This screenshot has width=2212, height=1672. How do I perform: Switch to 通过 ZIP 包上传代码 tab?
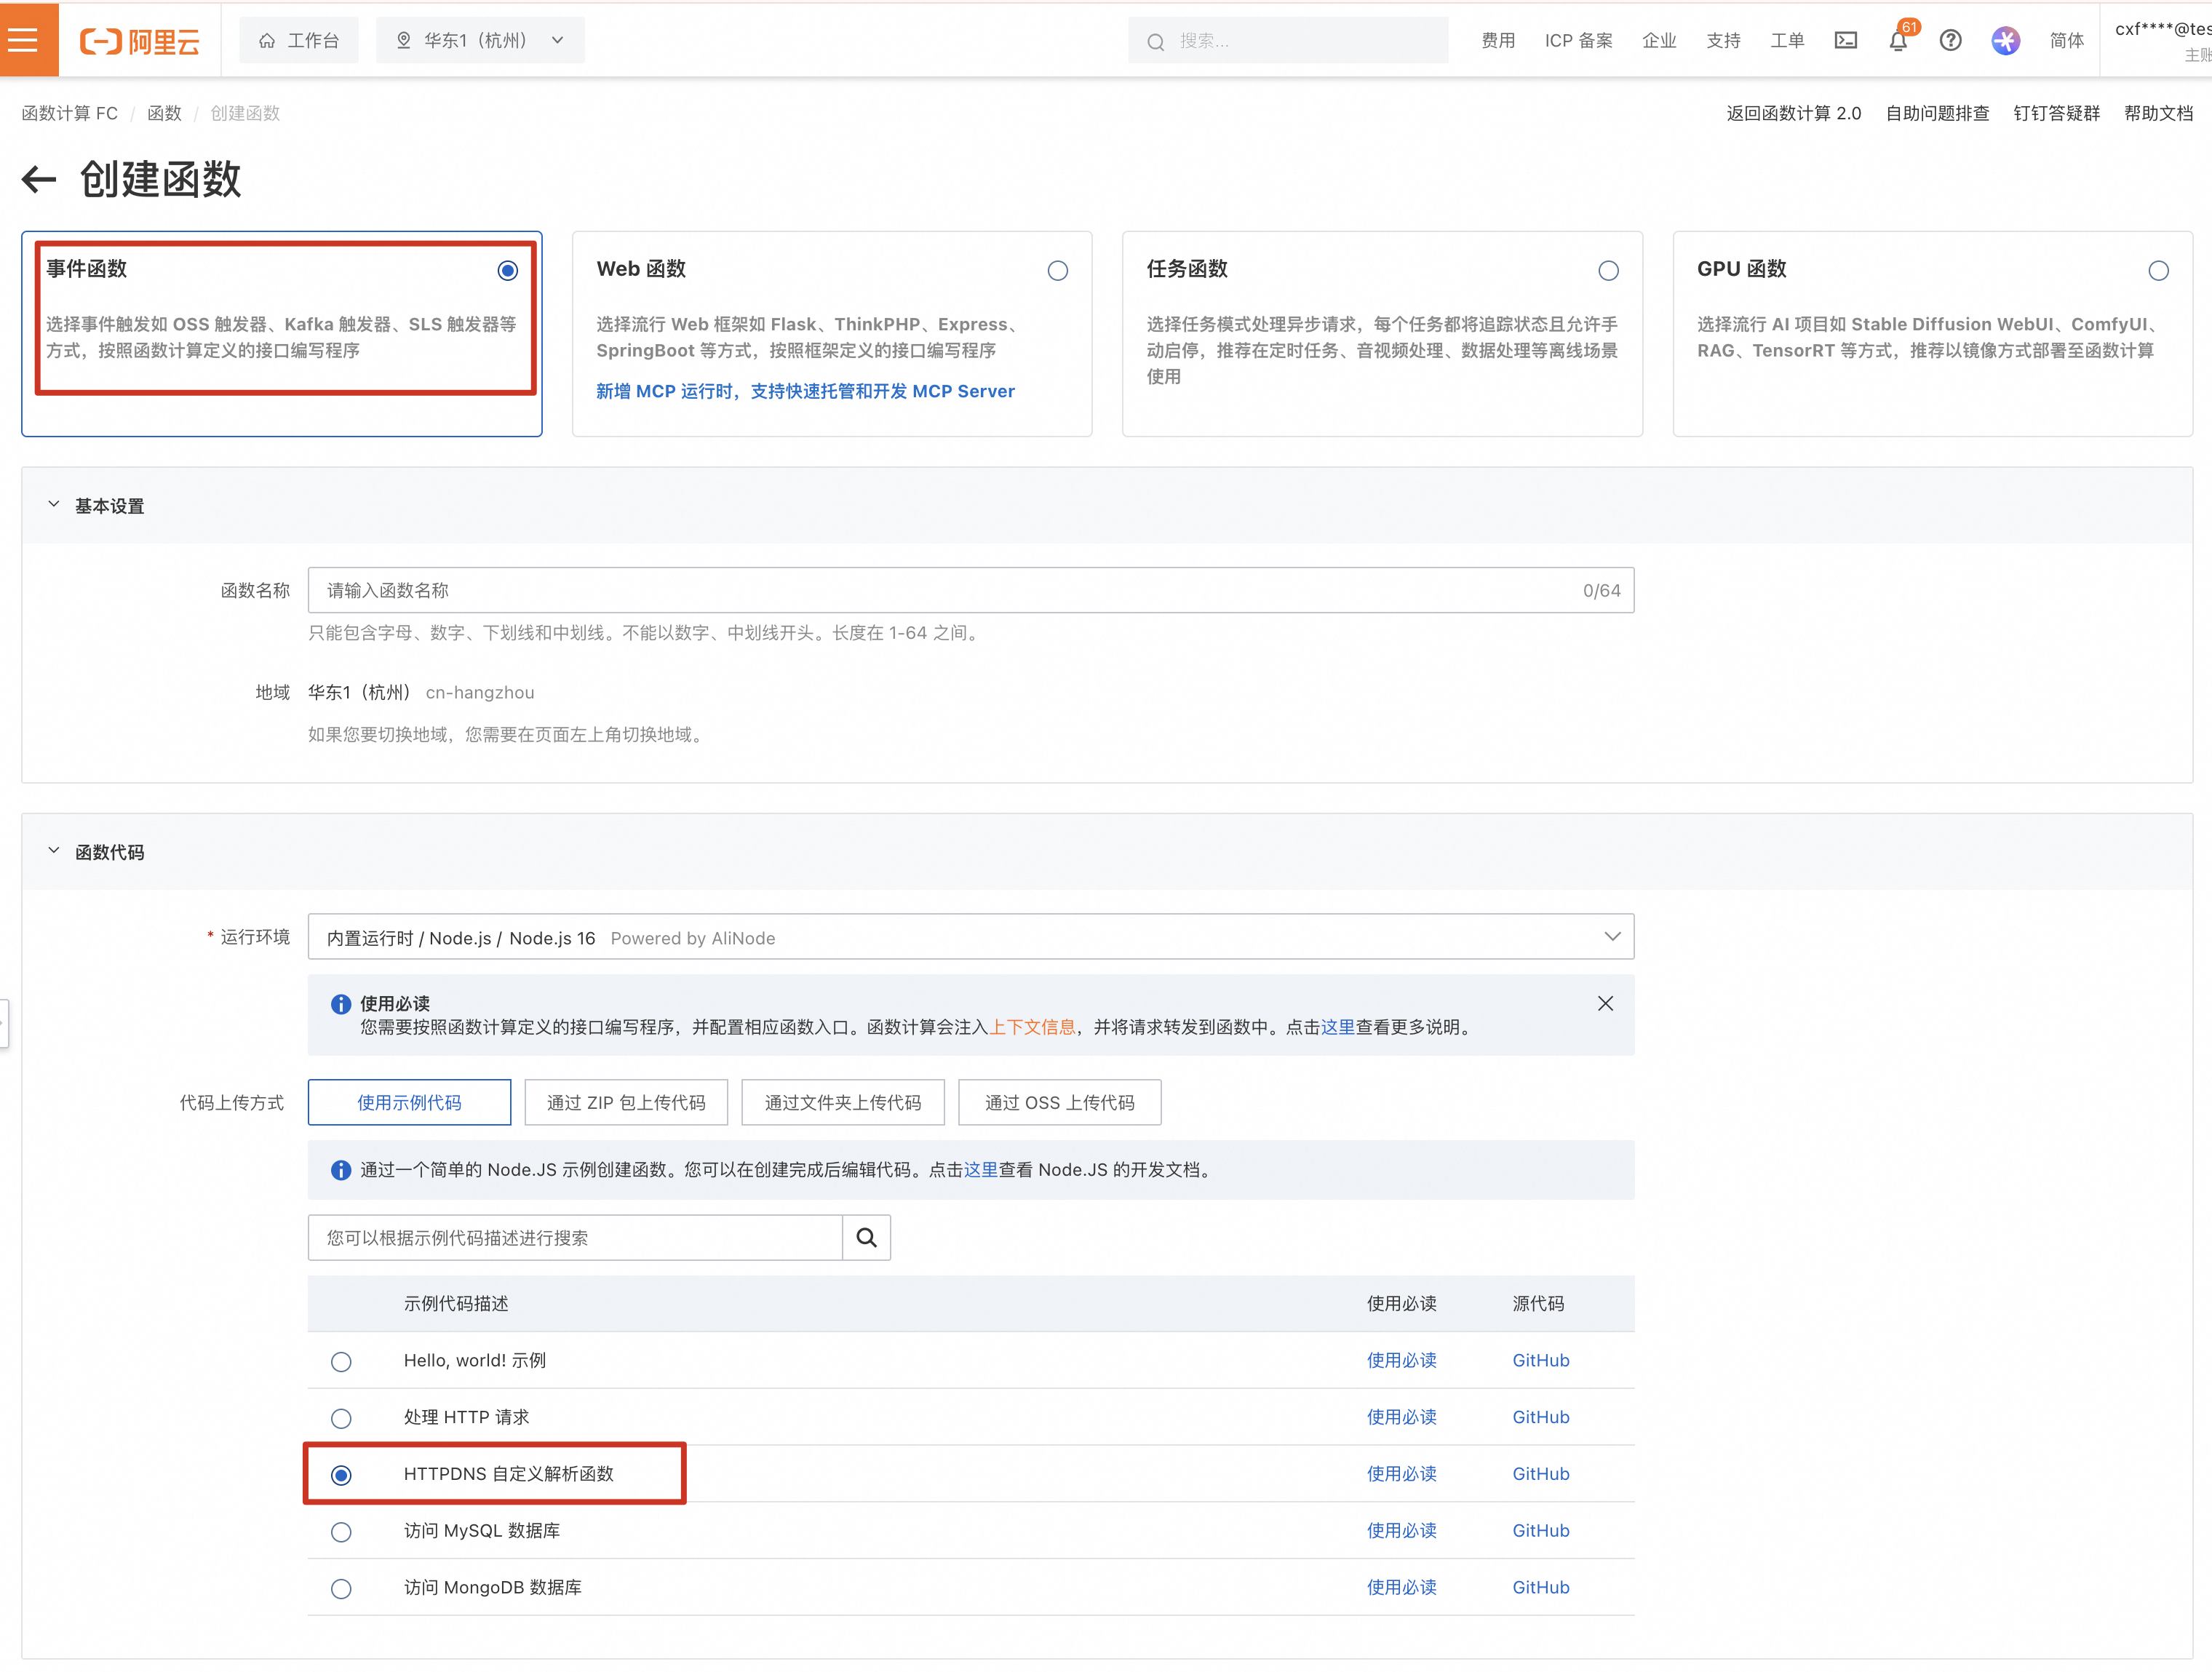(x=626, y=1102)
